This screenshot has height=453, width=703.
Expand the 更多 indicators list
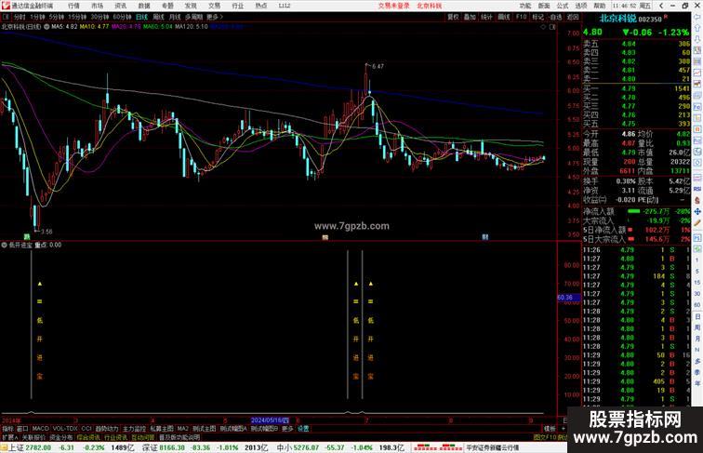(287, 429)
